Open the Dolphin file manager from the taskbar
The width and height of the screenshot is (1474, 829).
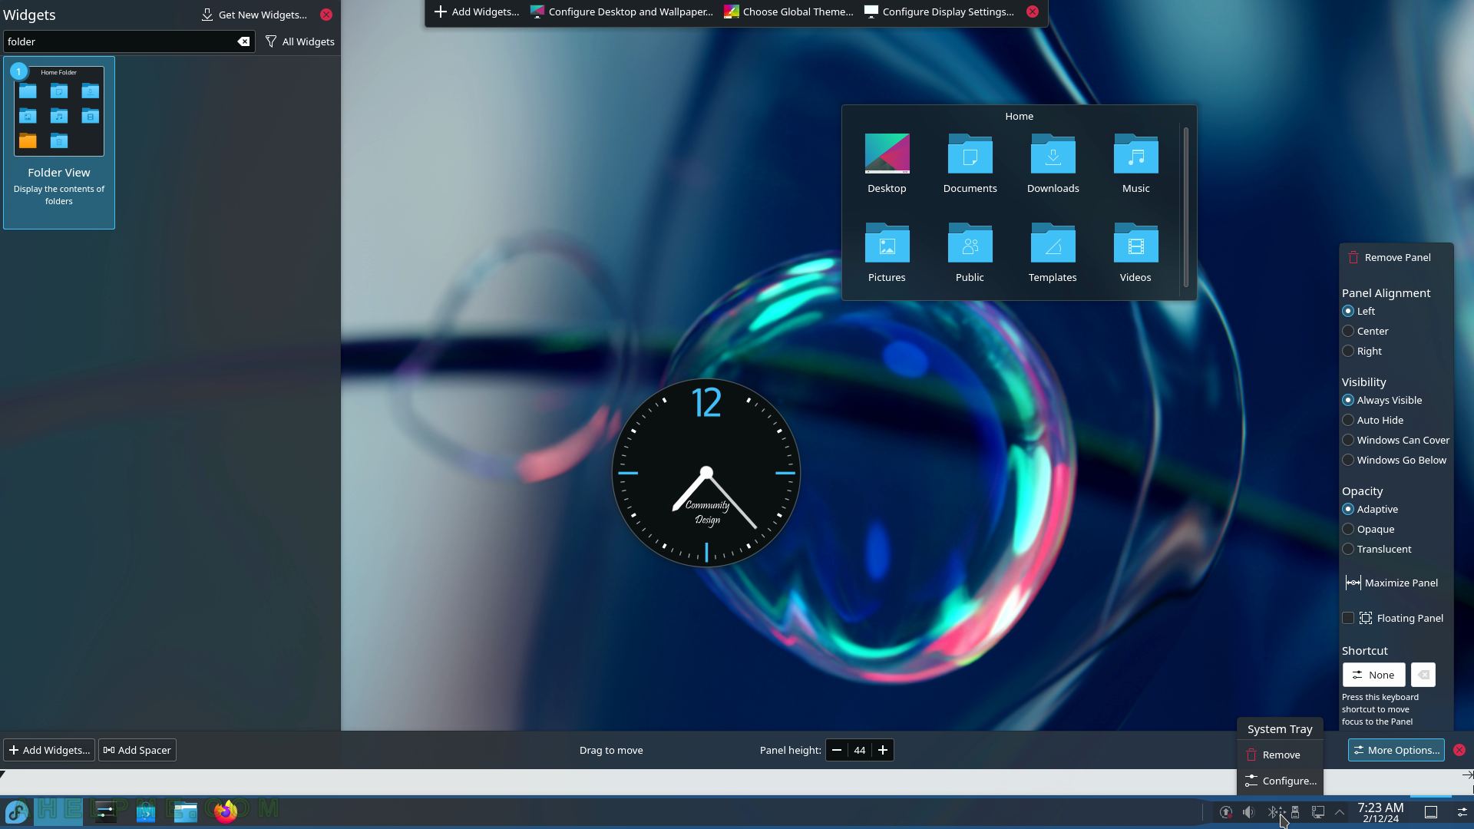point(185,811)
